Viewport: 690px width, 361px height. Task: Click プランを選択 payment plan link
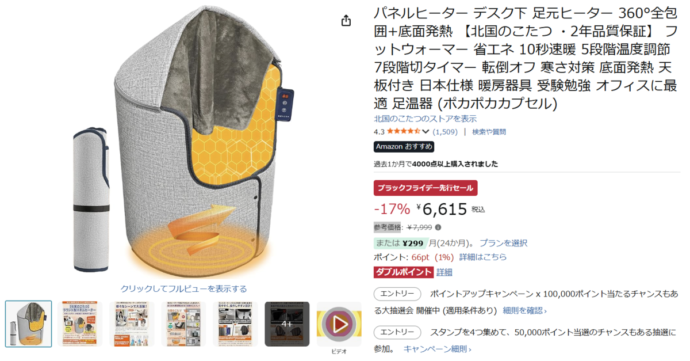pyautogui.click(x=503, y=243)
